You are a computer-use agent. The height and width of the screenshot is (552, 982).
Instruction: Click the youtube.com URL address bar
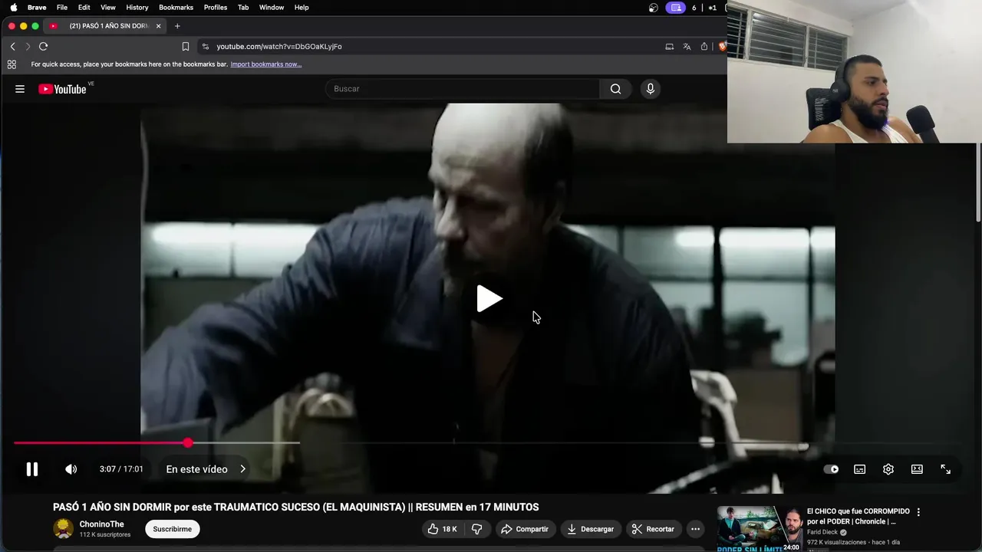point(279,47)
